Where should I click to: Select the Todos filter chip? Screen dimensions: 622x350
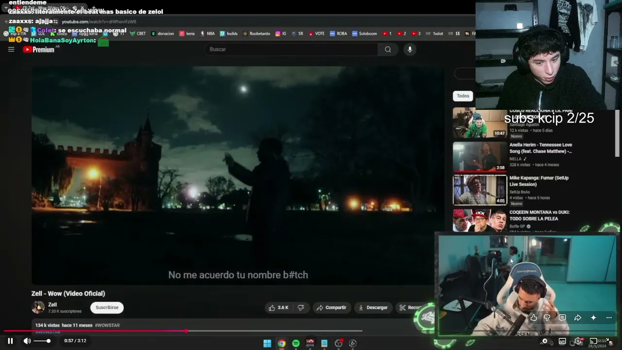point(463,96)
